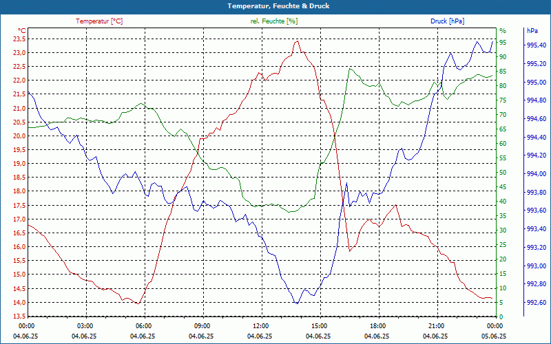Click the '15:00' time axis label
This screenshot has width=551, height=344.
(320, 325)
